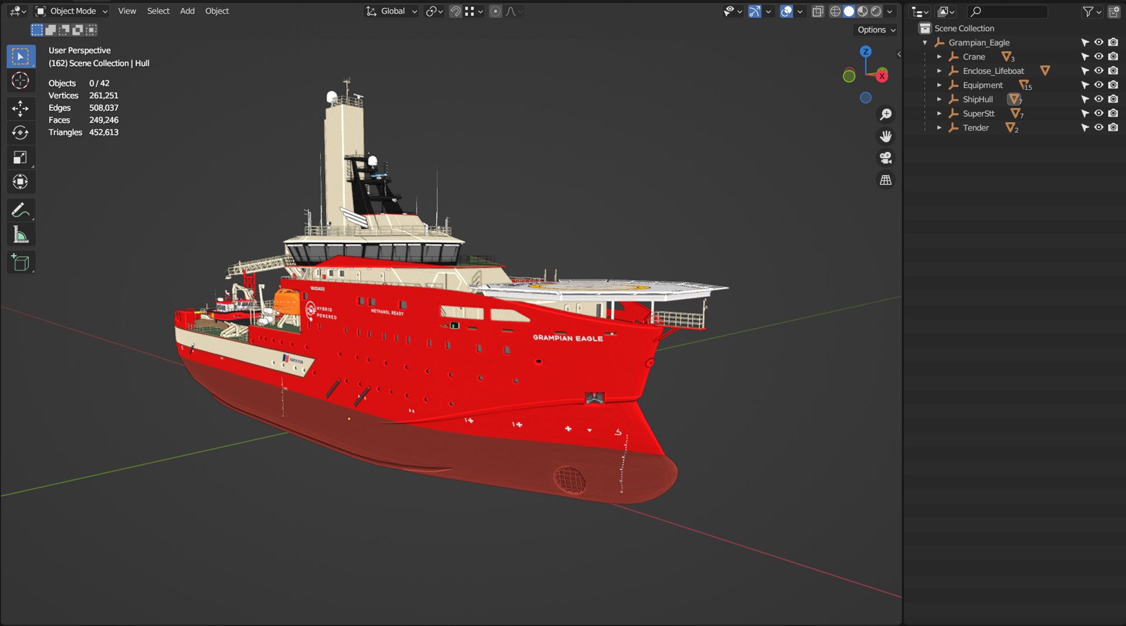Set selection mode to Invert
Viewport: 1126px width, 626px height.
(77, 30)
